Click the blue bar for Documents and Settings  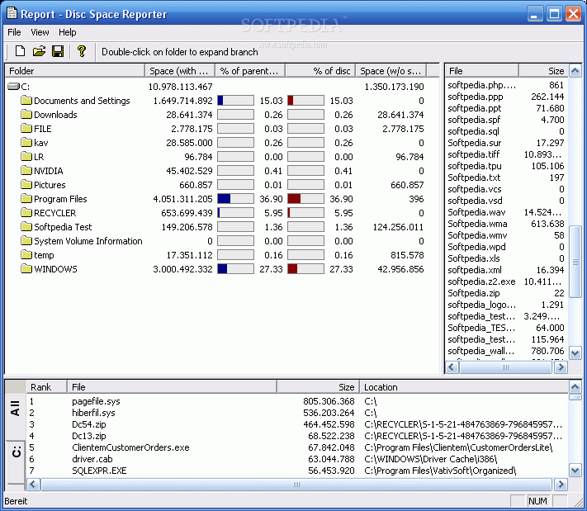pos(235,101)
